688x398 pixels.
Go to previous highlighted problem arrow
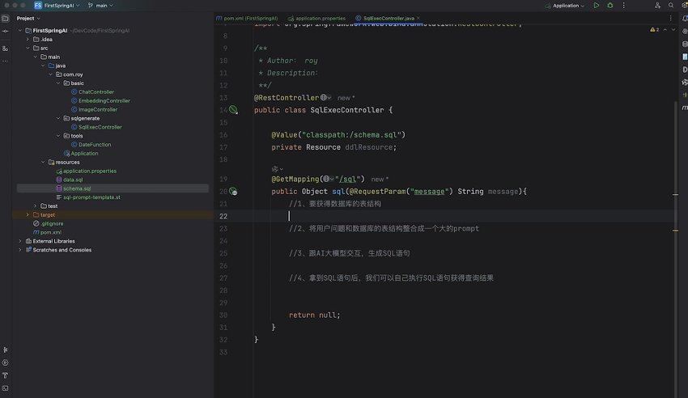point(665,29)
